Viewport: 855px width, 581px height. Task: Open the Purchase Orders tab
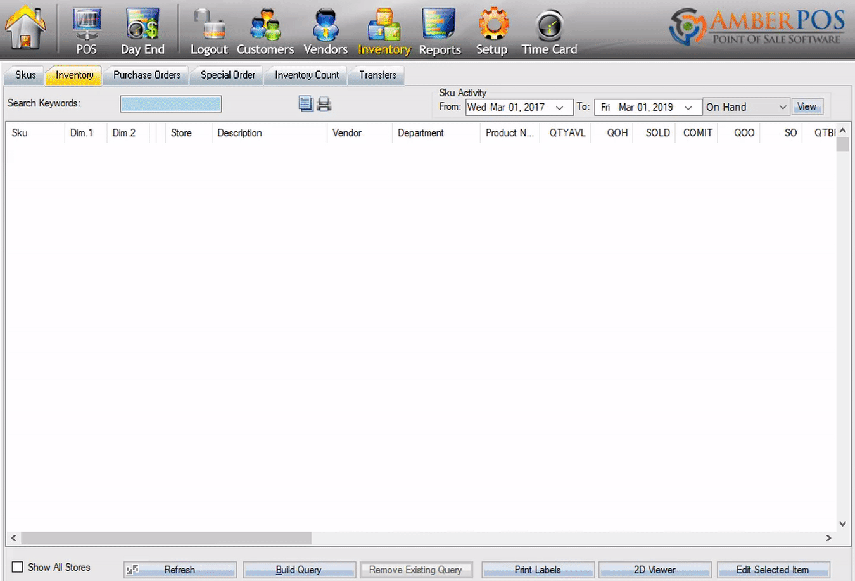click(x=147, y=75)
